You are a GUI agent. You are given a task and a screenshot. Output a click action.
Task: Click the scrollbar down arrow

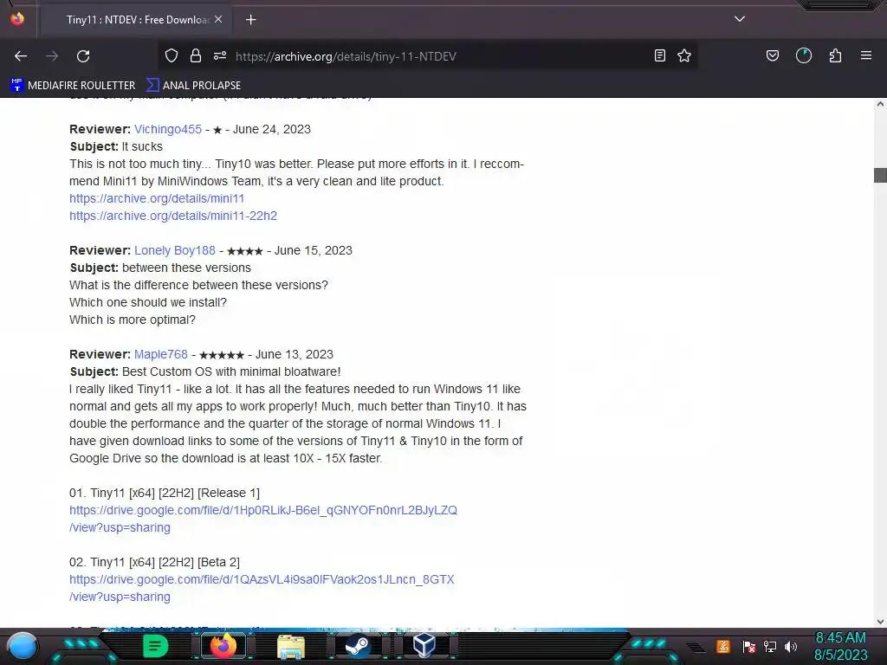tap(880, 622)
